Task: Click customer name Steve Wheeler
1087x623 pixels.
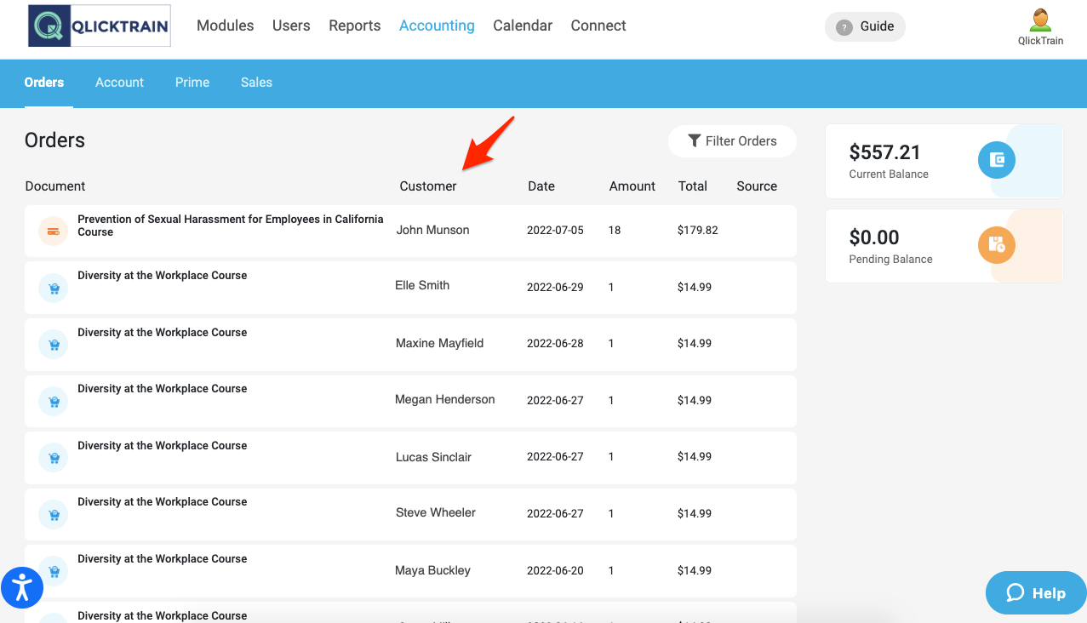Action: (436, 512)
